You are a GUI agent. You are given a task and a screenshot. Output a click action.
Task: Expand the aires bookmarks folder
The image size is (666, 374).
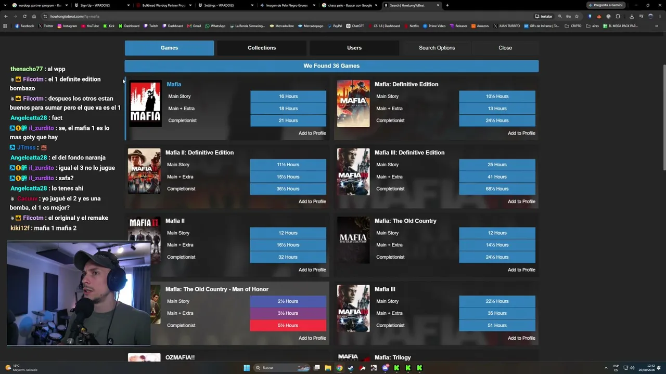592,26
